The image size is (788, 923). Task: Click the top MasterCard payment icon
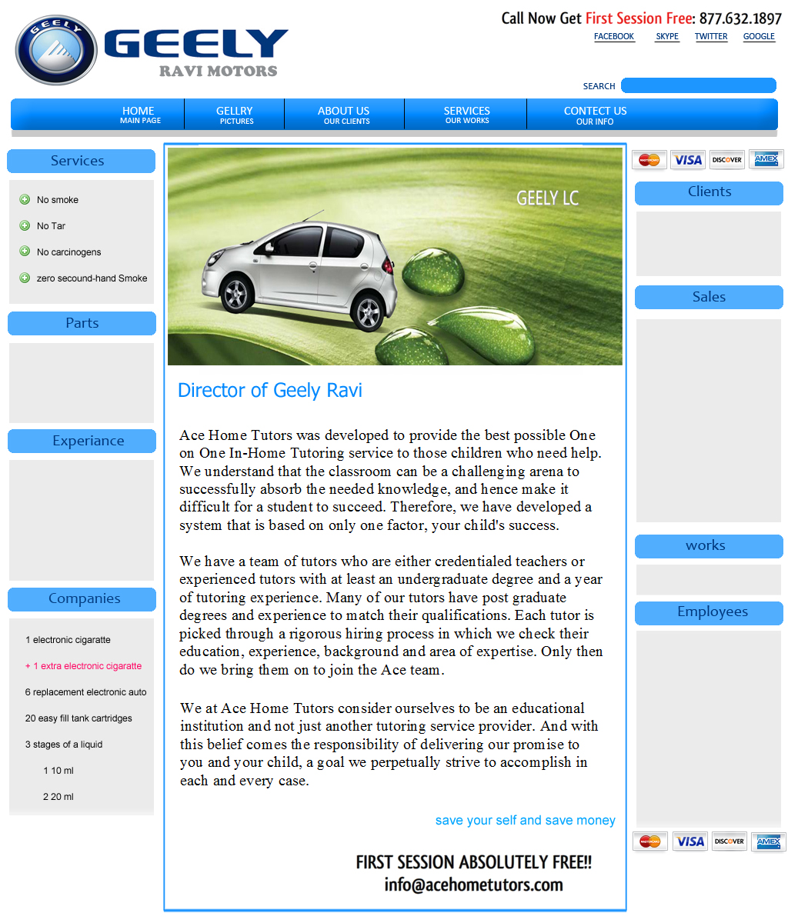[649, 160]
